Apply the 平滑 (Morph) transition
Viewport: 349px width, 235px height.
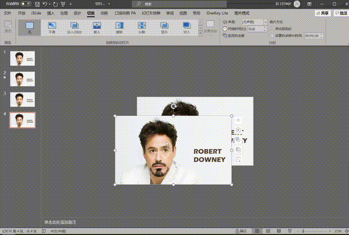(x=52, y=27)
